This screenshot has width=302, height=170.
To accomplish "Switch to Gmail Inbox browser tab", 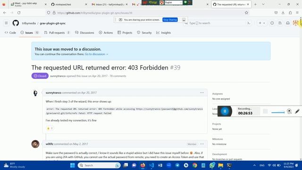I will [x=109, y=4].
